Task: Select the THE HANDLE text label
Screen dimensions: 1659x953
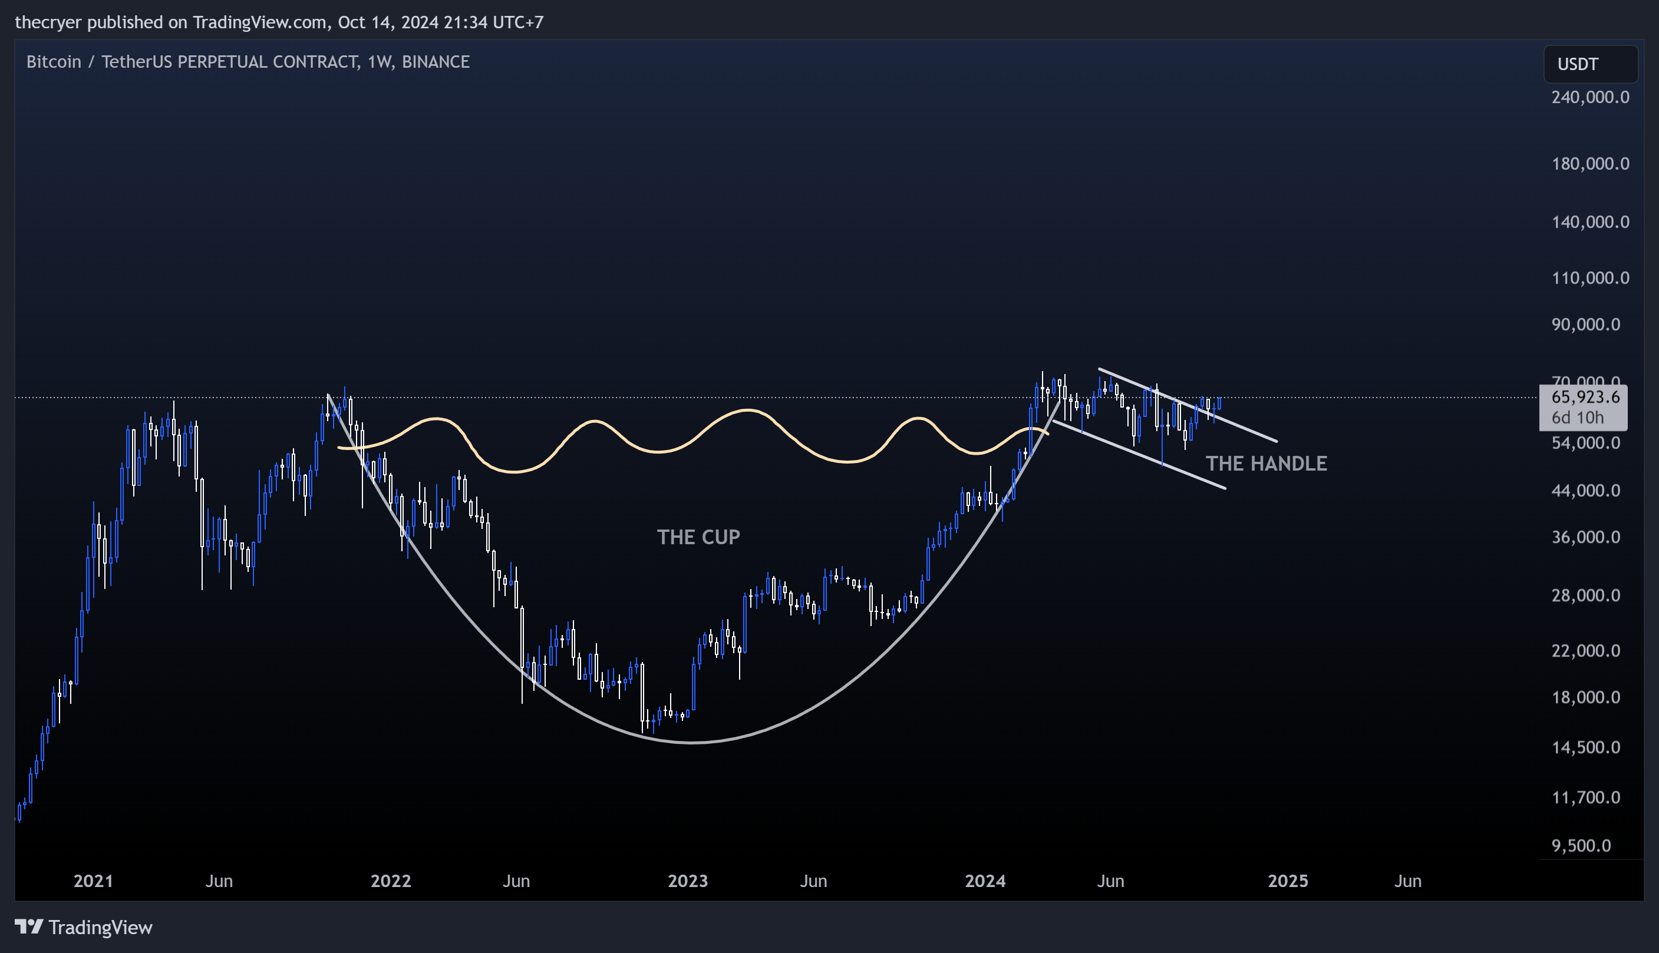Action: pyautogui.click(x=1265, y=464)
